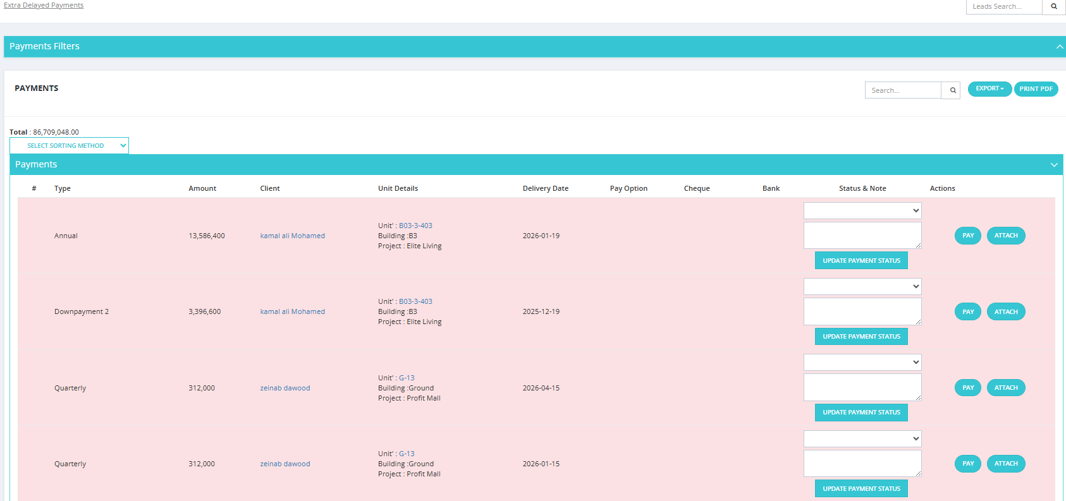Click the Total 86,709,048.00 text
This screenshot has height=501, width=1066.
click(44, 132)
